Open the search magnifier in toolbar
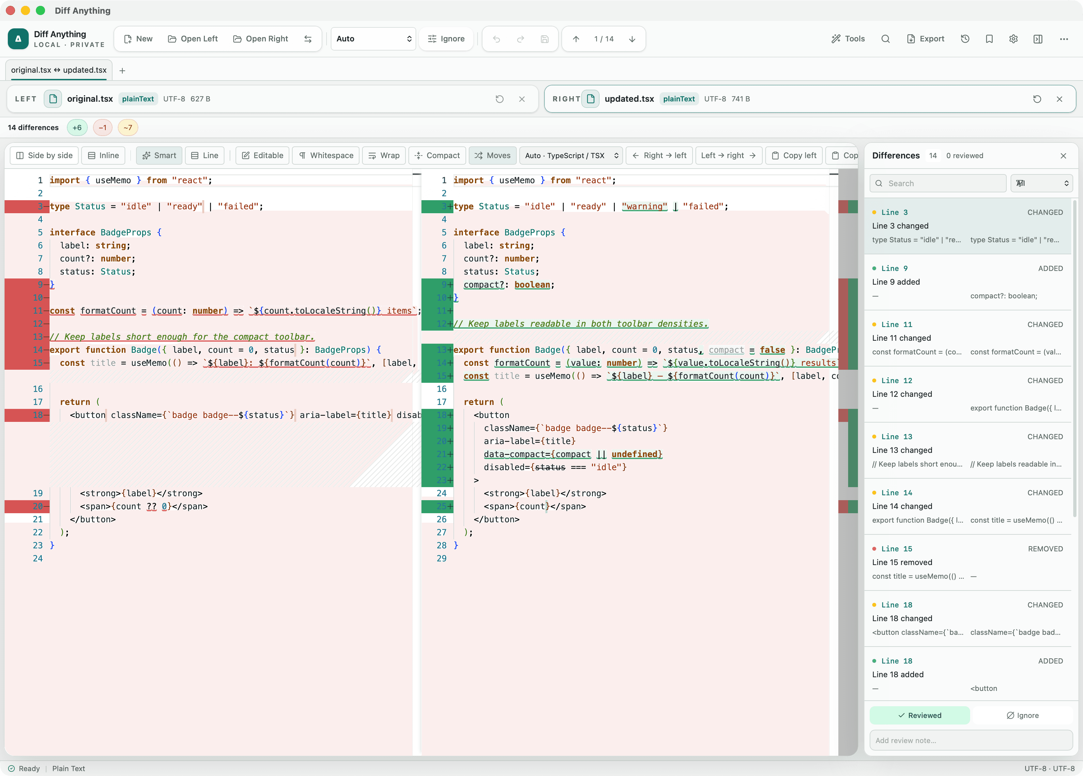The image size is (1083, 776). point(885,39)
